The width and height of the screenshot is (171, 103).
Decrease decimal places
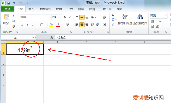(x=157, y=27)
